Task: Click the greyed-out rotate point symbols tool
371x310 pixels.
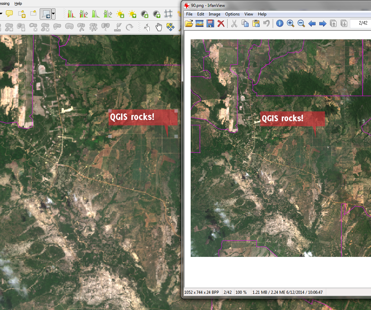Action: click(129, 28)
